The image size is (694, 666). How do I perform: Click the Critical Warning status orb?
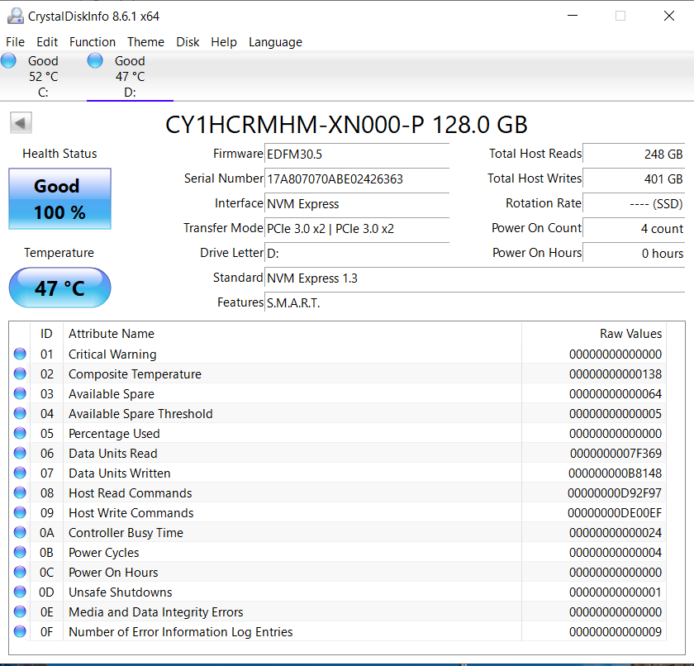(x=20, y=354)
